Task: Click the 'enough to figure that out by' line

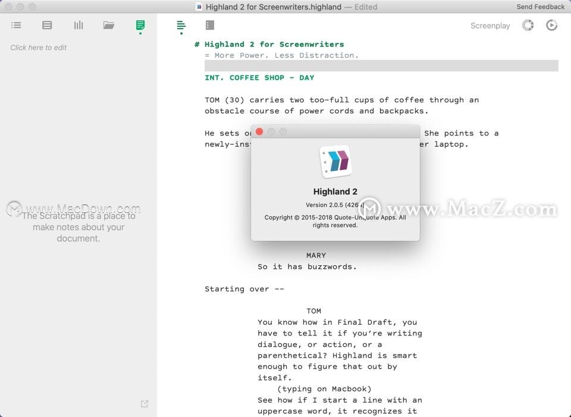Action: click(x=327, y=366)
